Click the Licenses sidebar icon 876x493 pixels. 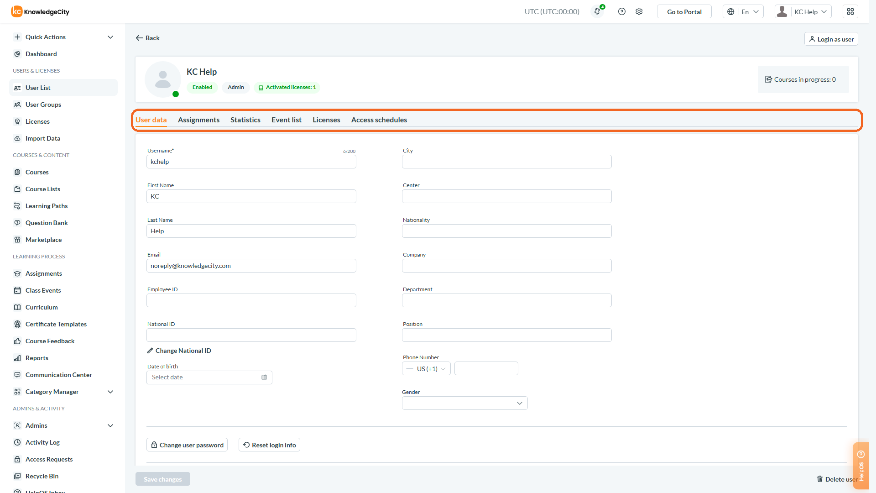(17, 121)
